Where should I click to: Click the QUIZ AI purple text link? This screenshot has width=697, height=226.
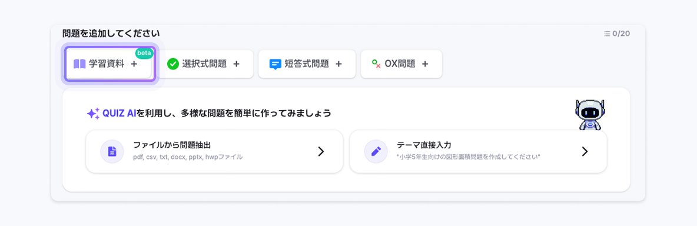[119, 113]
